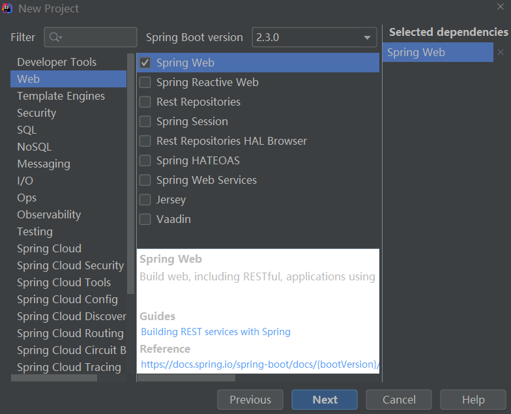
Task: Open the Spring Boot version dropdown
Action: coord(314,38)
